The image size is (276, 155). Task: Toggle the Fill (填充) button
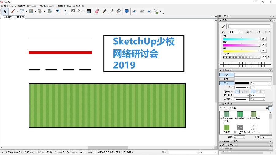(x=227, y=75)
